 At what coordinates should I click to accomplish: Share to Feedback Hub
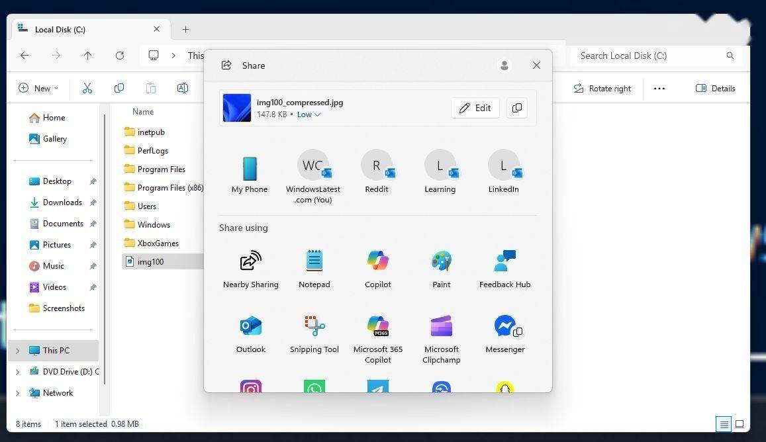(504, 269)
